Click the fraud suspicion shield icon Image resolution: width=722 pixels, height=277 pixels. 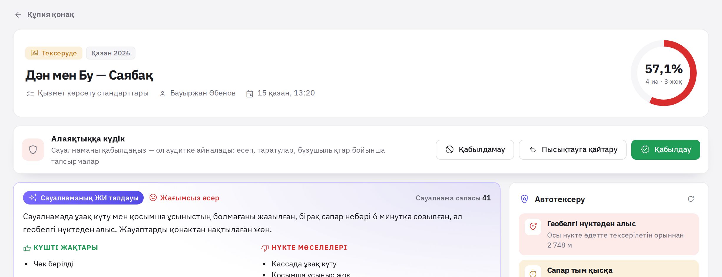click(x=33, y=150)
